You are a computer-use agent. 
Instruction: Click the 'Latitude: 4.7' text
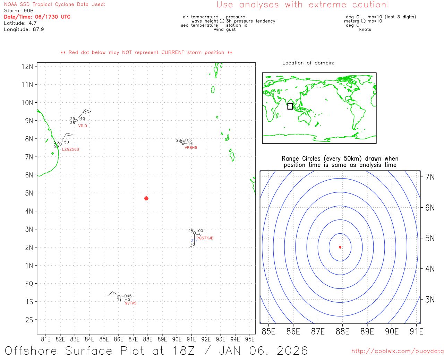(x=20, y=23)
